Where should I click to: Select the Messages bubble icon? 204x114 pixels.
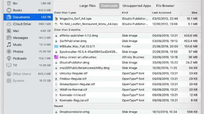[9, 38]
